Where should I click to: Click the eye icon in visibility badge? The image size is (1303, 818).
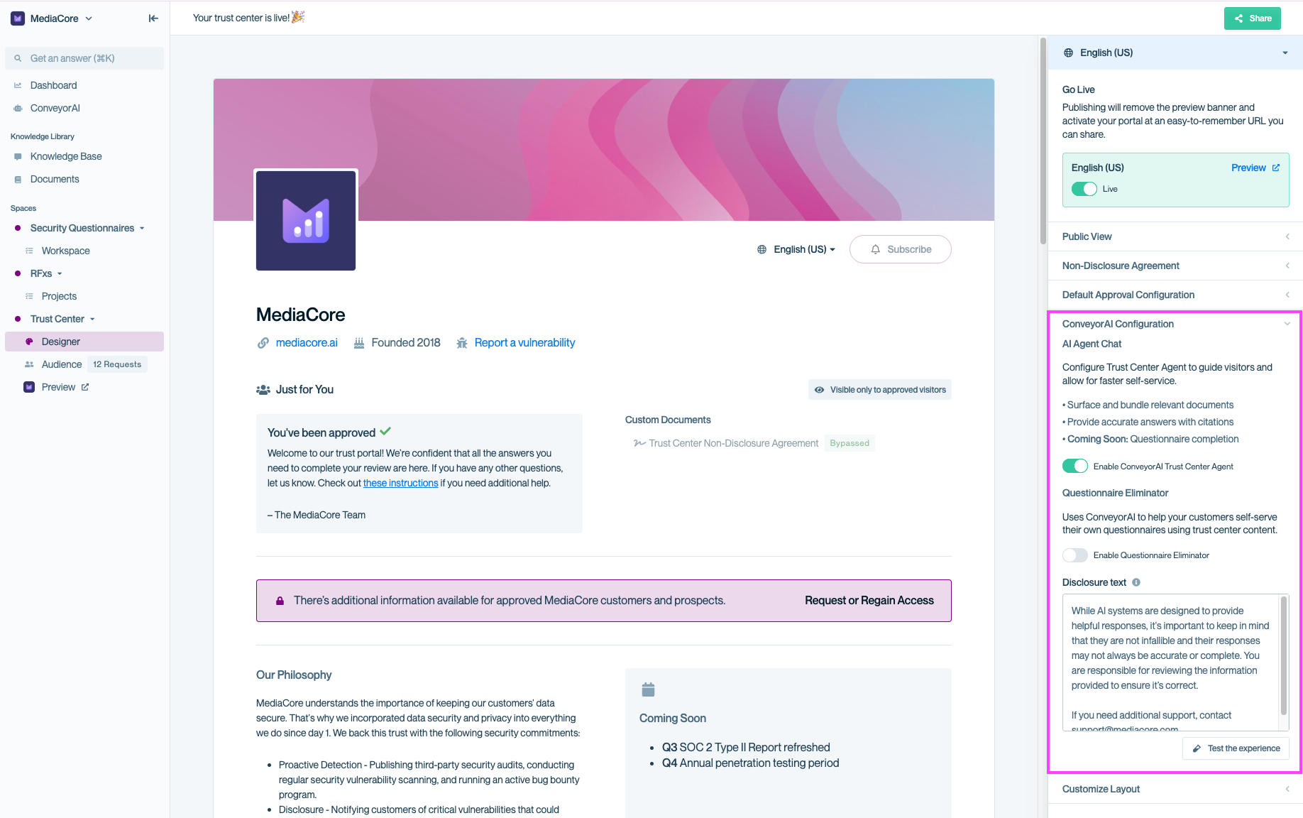(x=819, y=390)
